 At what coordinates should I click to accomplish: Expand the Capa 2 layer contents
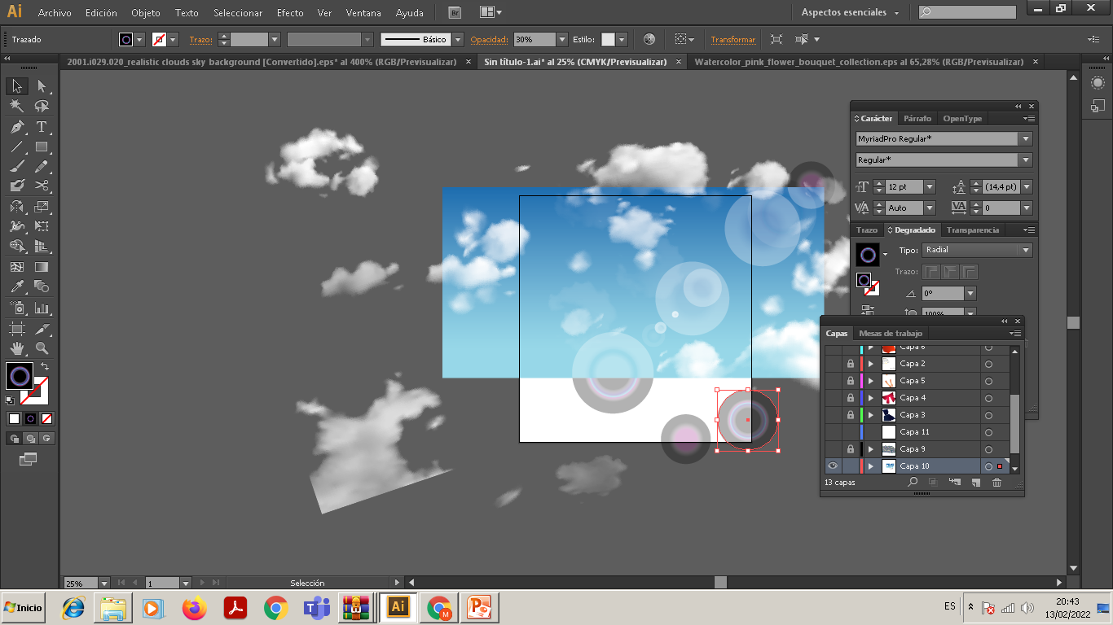(x=871, y=364)
